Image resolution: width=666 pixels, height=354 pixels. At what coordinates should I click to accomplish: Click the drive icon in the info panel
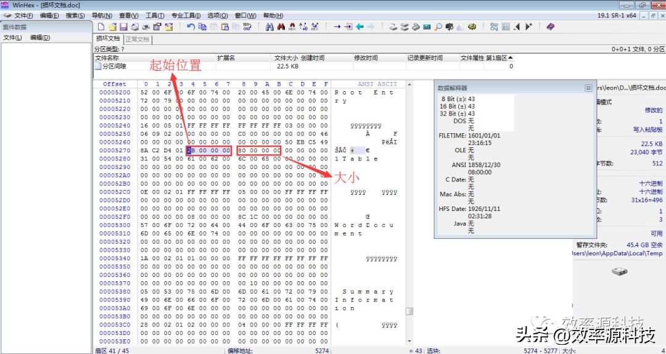[x=620, y=271]
